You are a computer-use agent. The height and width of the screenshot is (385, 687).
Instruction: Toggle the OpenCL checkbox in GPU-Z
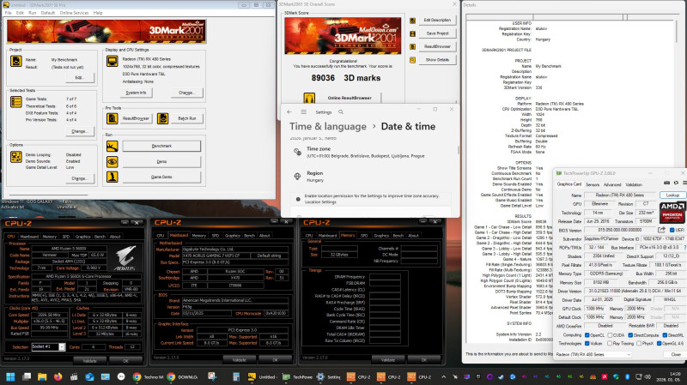pos(587,335)
